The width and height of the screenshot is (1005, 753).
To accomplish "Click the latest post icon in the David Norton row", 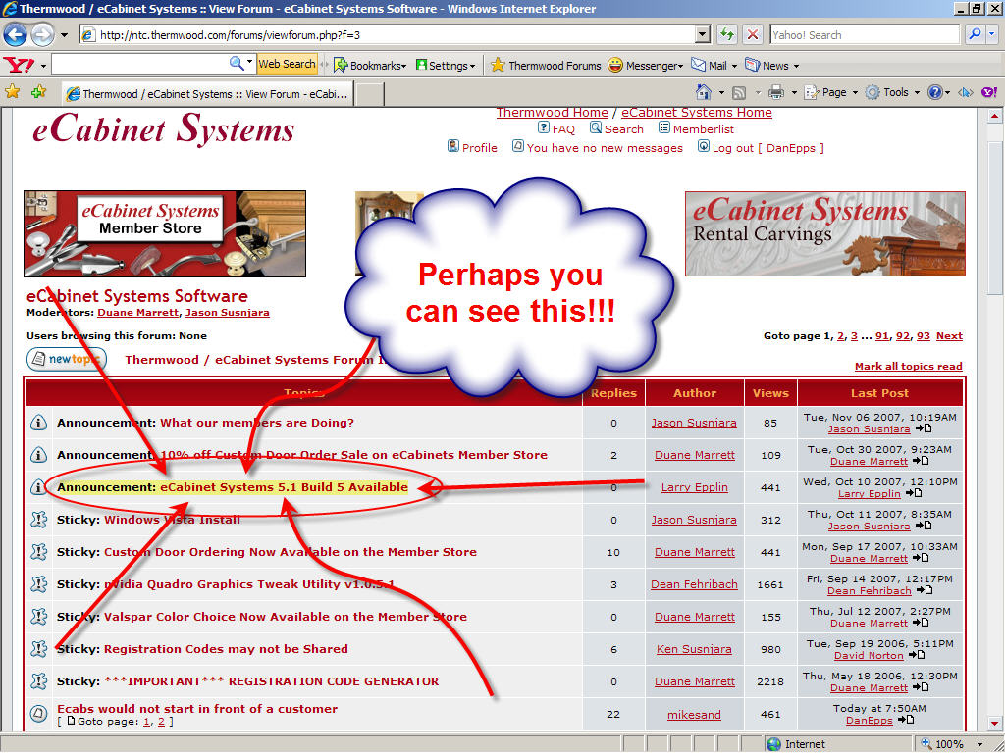I will click(917, 655).
